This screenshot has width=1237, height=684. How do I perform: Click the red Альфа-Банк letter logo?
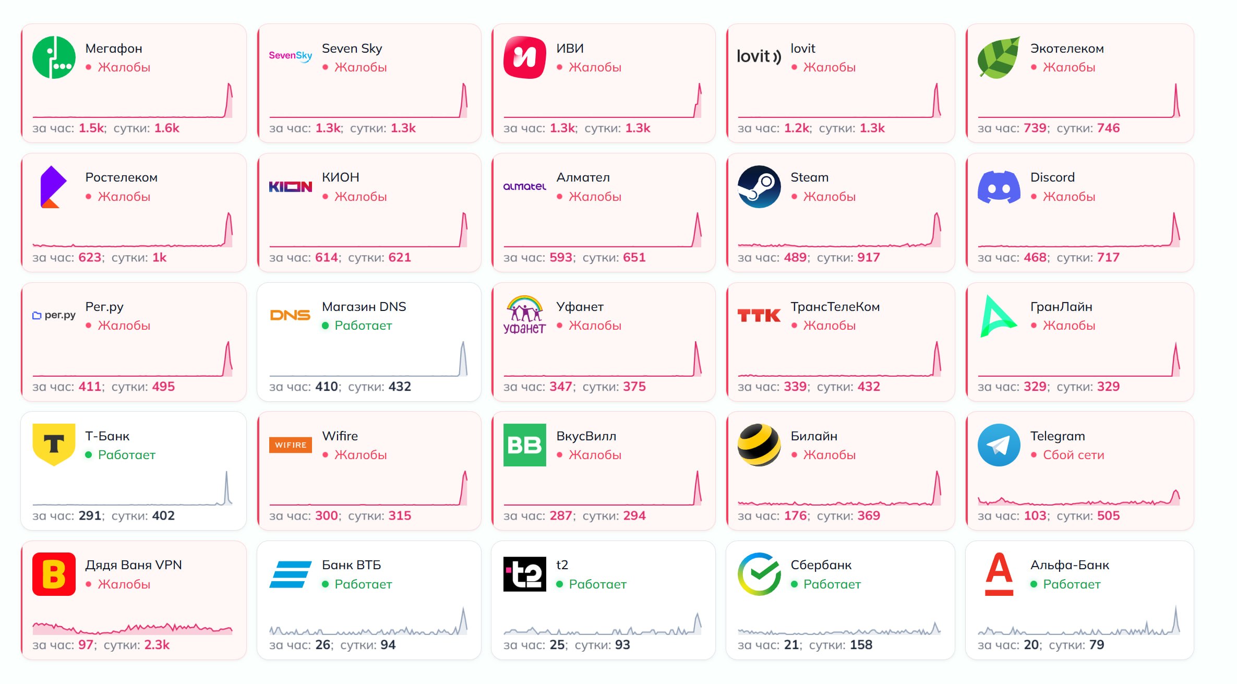pyautogui.click(x=999, y=574)
